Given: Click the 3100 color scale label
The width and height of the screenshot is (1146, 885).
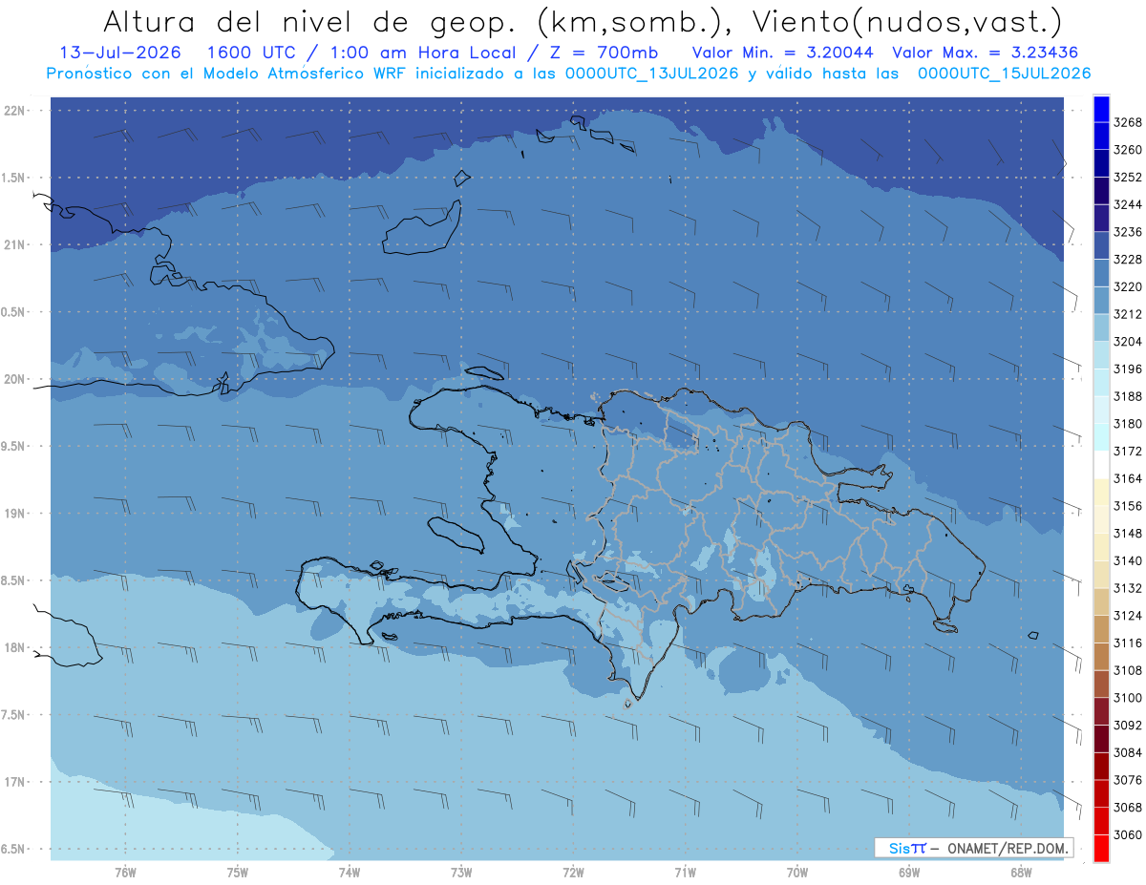Looking at the screenshot, I should pos(1127,698).
